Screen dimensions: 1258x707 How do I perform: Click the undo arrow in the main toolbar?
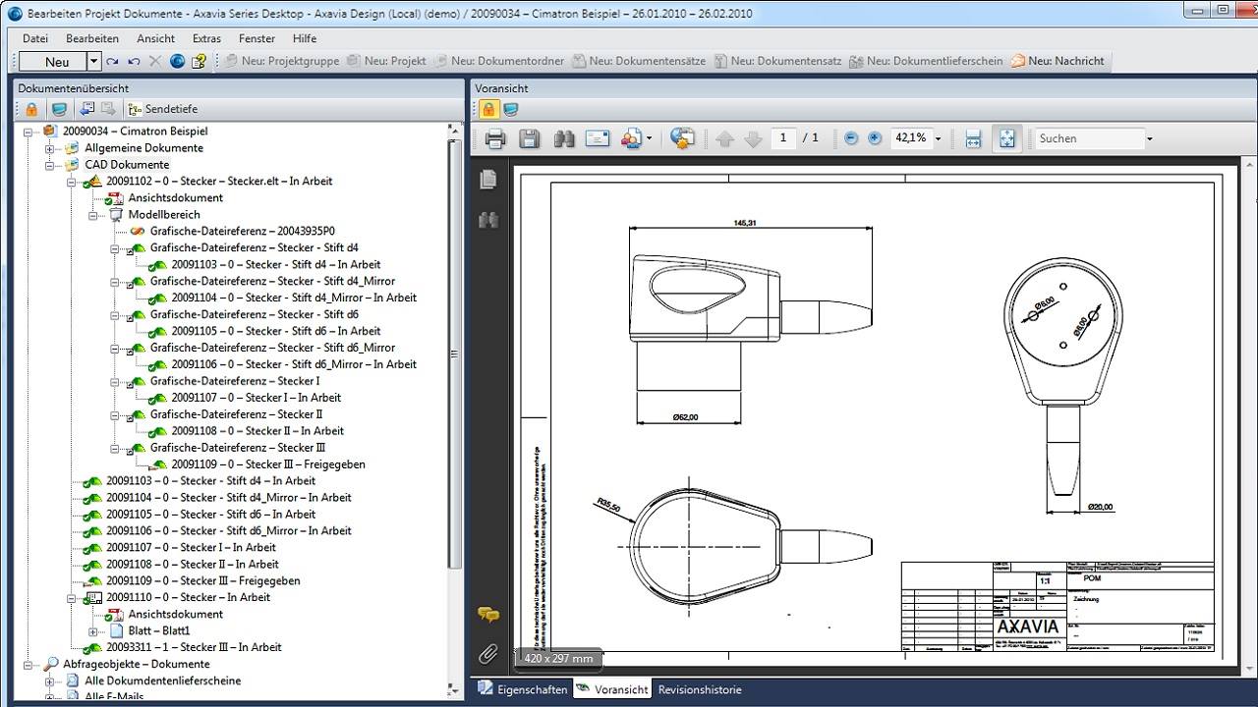134,61
